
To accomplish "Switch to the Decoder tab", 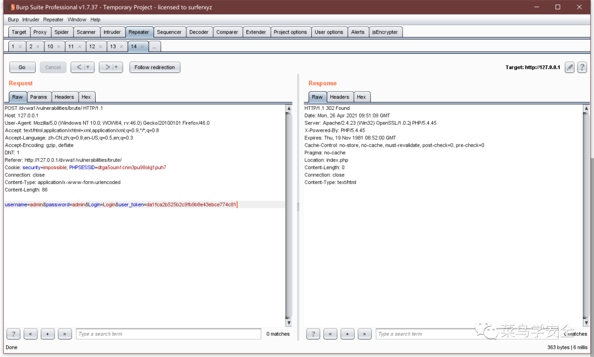I will (x=199, y=32).
